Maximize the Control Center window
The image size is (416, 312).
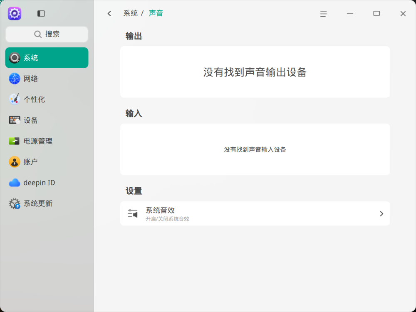click(376, 14)
